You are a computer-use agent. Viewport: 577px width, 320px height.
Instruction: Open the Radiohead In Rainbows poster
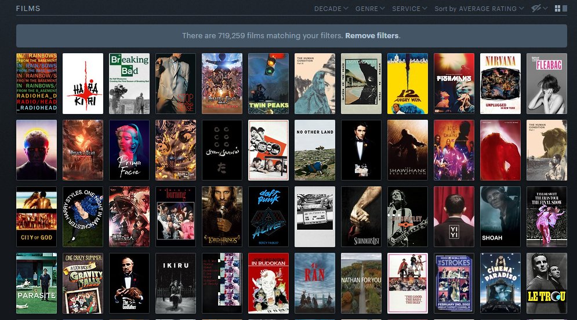pyautogui.click(x=37, y=83)
